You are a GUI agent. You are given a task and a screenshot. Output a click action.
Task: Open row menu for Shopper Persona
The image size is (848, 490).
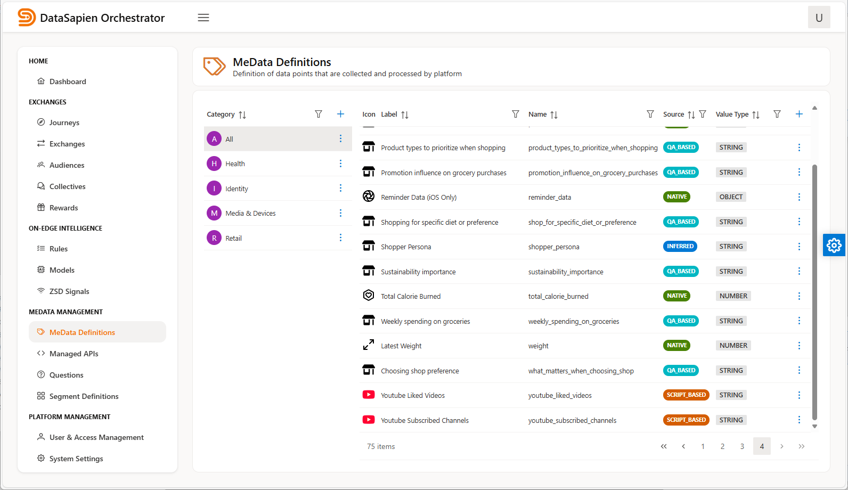[x=799, y=247]
